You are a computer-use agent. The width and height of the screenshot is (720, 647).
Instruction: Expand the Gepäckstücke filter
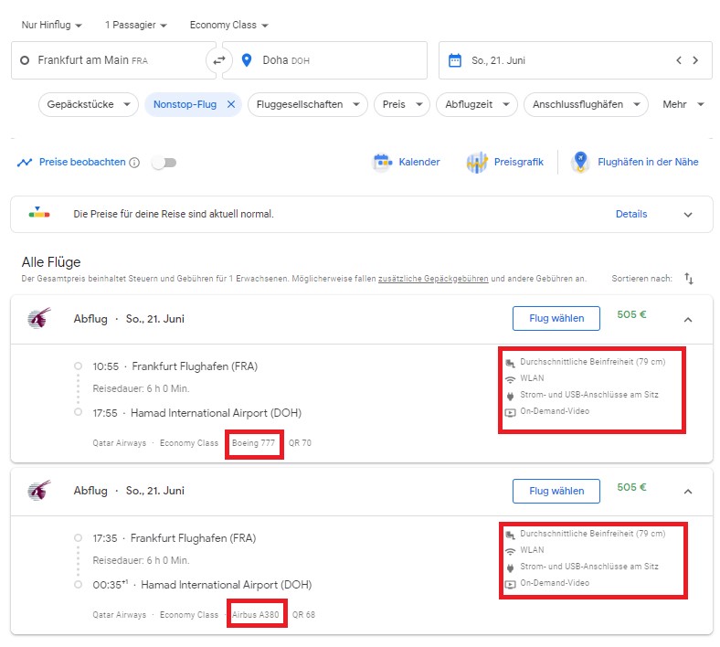click(x=89, y=104)
